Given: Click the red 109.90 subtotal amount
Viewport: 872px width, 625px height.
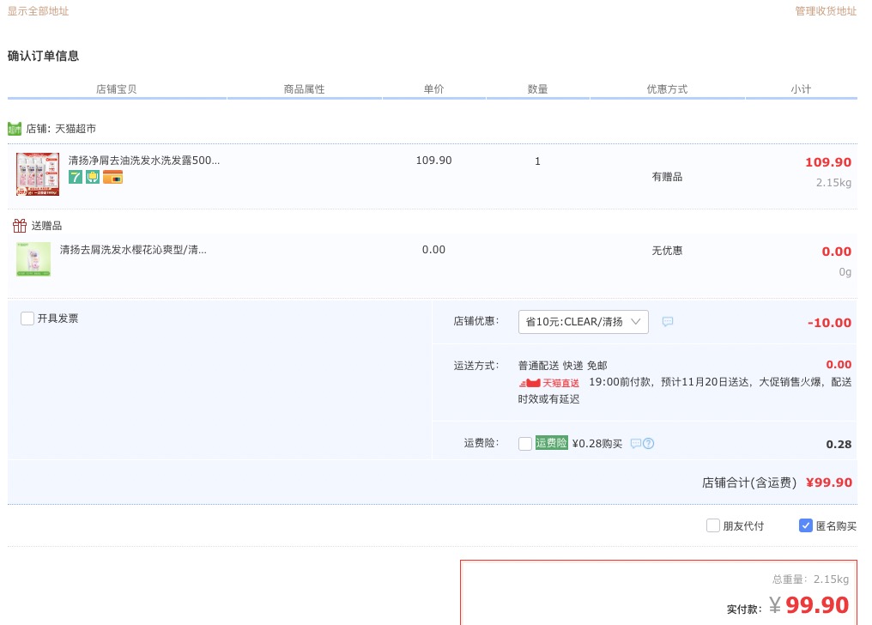Looking at the screenshot, I should [828, 162].
